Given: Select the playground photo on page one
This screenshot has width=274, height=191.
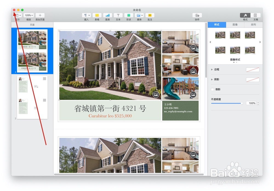Looking at the screenshot, I should point(180,89).
